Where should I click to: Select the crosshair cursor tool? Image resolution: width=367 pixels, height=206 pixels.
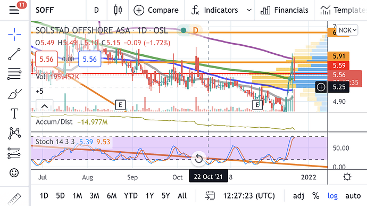coord(14,34)
